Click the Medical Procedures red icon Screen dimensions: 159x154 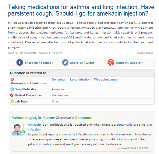tap(12, 95)
